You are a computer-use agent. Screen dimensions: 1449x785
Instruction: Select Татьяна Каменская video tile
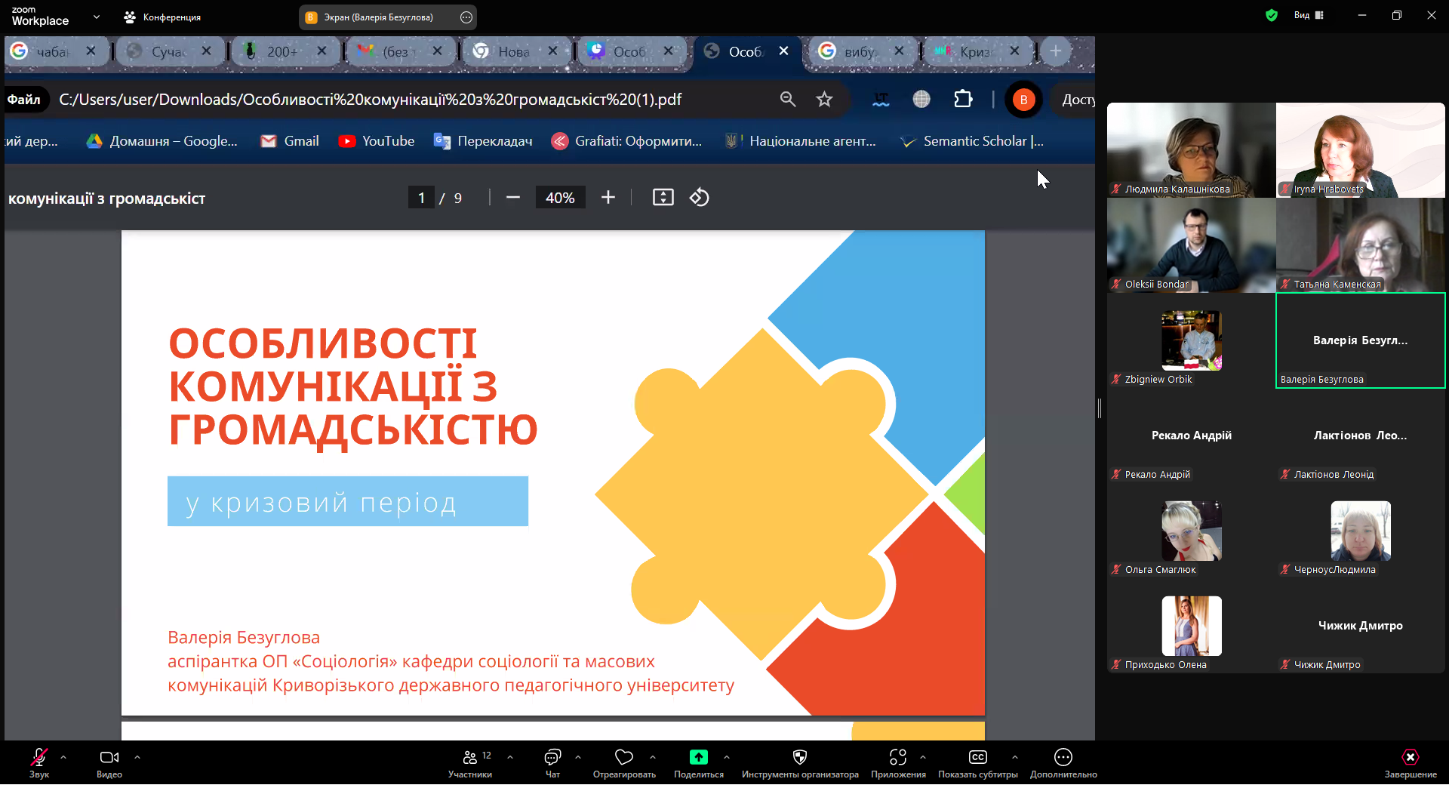click(1360, 245)
